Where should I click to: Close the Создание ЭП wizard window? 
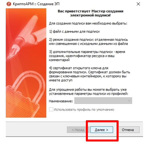coord(138,4)
